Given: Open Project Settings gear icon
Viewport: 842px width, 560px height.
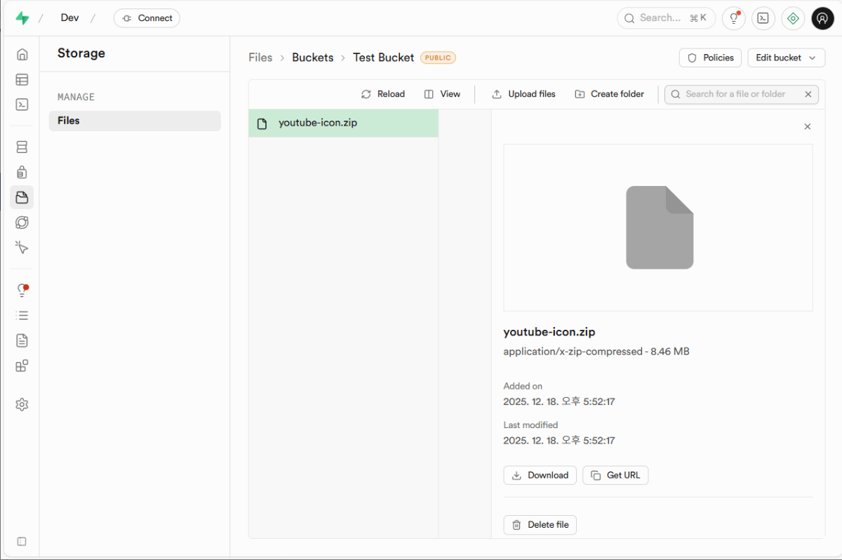Looking at the screenshot, I should (22, 405).
